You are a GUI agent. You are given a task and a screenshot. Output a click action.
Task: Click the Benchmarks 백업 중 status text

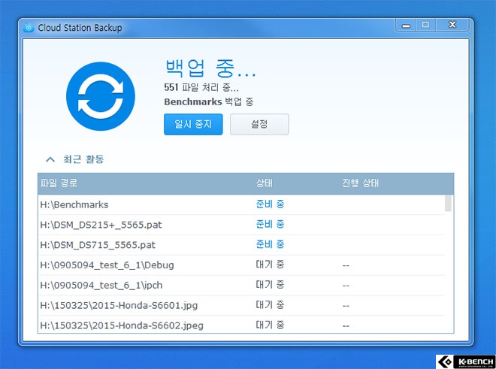209,102
